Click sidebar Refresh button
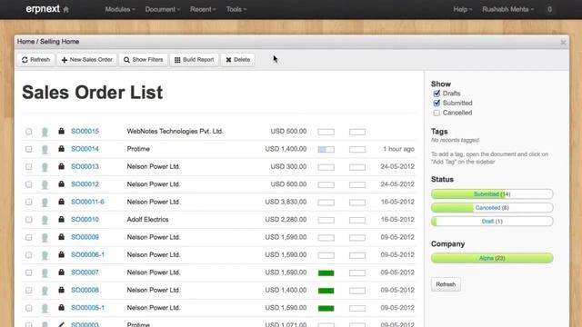The image size is (582, 327). [446, 284]
